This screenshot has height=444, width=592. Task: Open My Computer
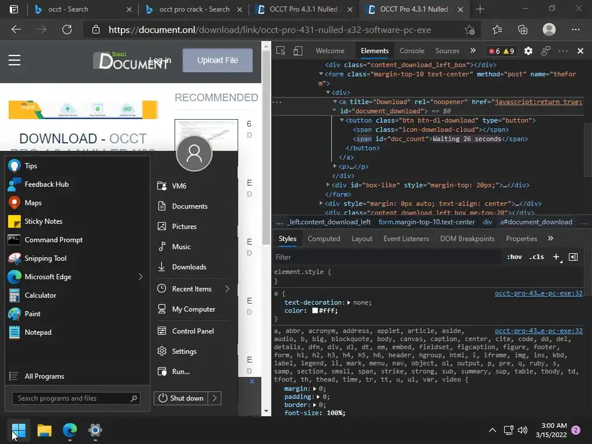pyautogui.click(x=193, y=309)
